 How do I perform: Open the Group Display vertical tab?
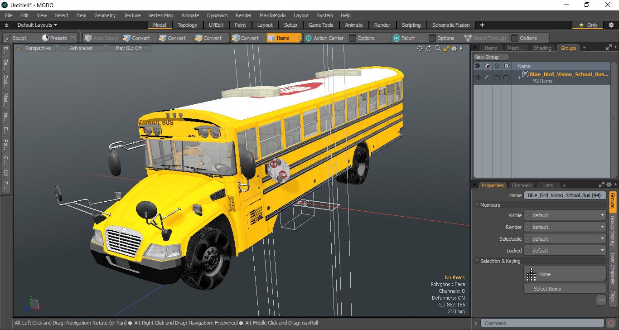point(612,231)
